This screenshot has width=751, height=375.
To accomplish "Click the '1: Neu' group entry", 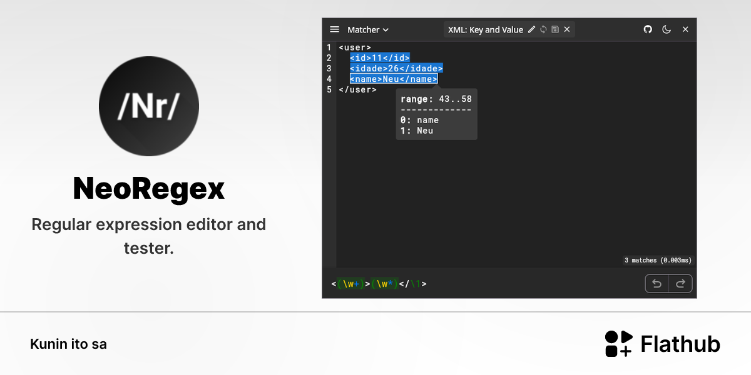I will (417, 131).
